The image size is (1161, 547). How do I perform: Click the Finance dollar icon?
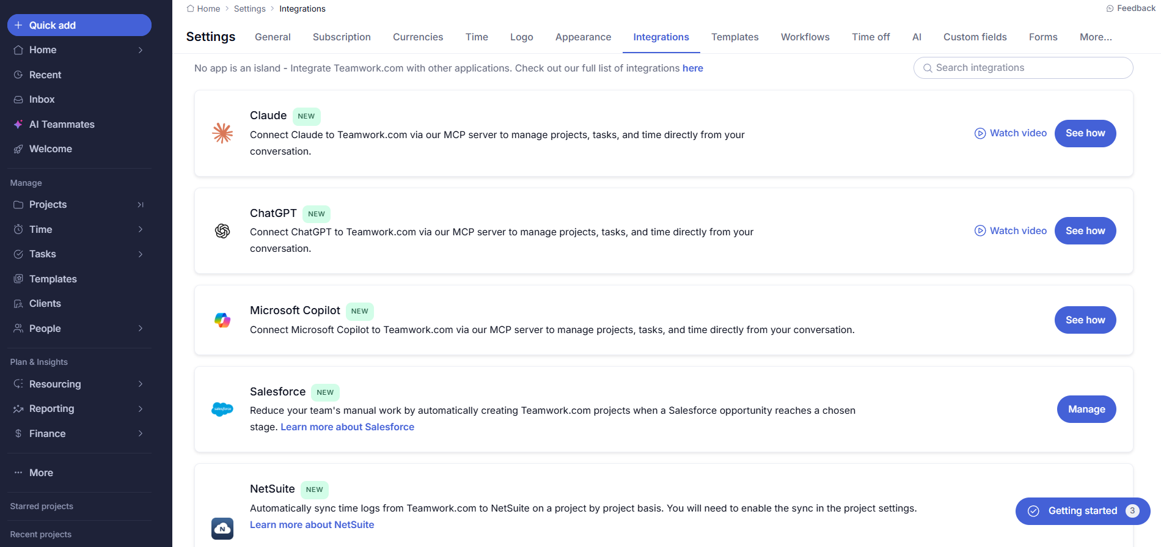tap(18, 433)
